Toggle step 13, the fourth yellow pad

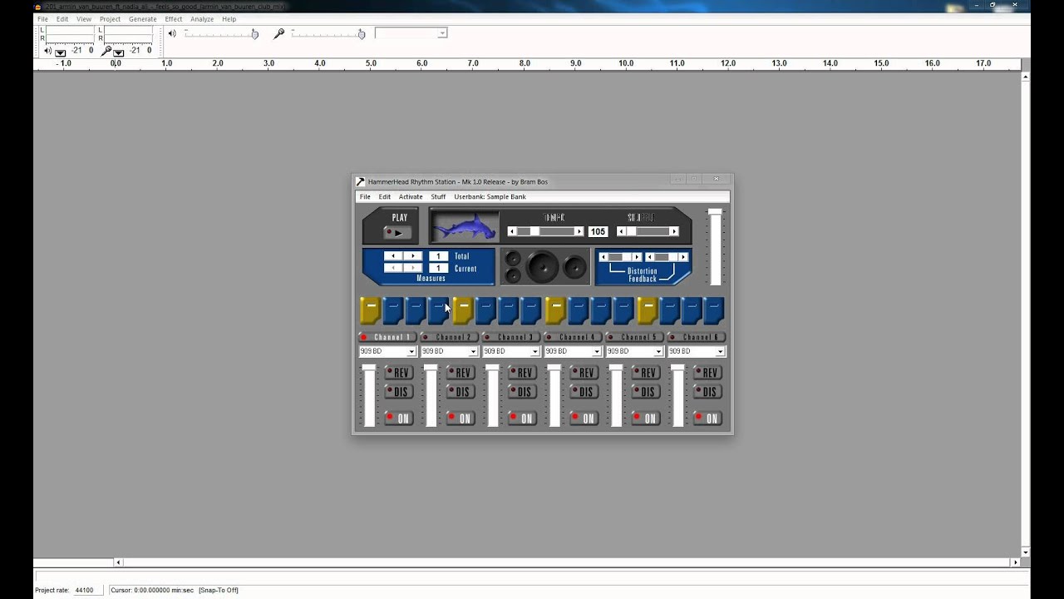[x=648, y=310]
